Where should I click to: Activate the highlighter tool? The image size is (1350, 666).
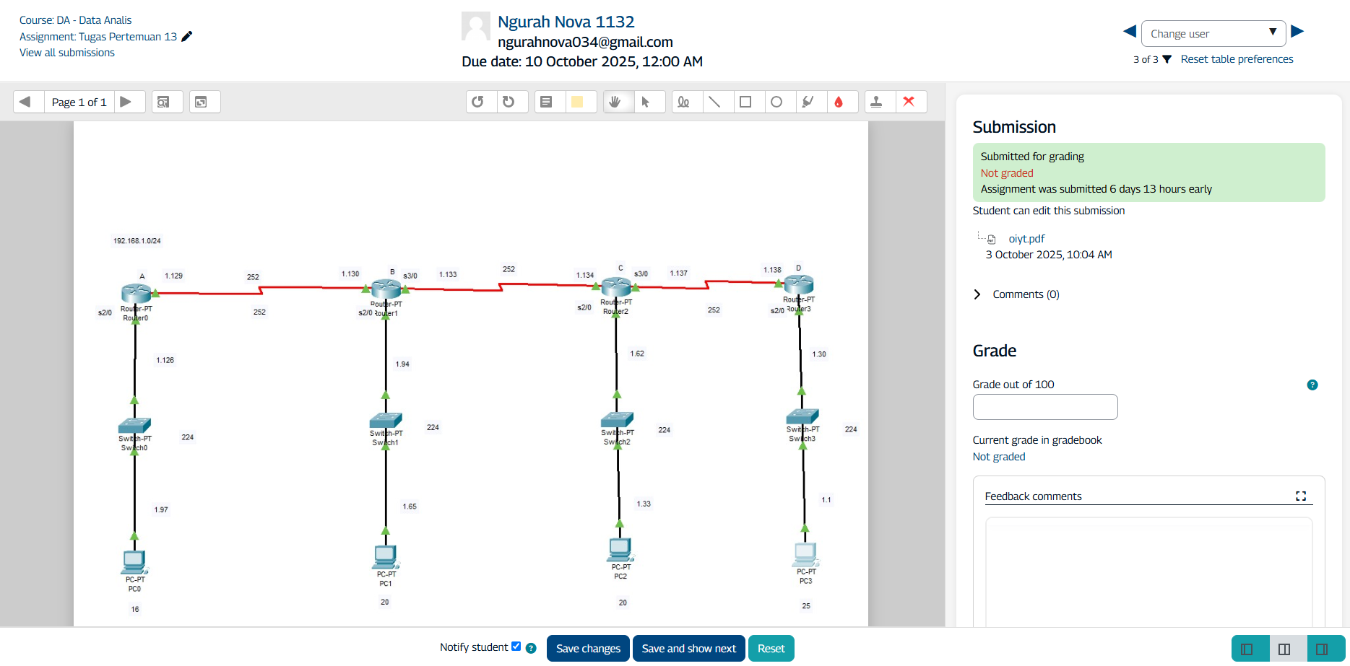(808, 102)
